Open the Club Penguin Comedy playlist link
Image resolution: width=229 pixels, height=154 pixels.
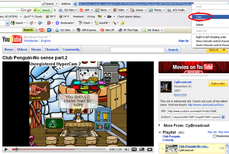171,138
